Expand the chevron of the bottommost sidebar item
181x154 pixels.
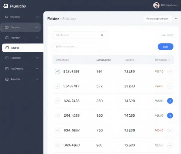(37, 79)
